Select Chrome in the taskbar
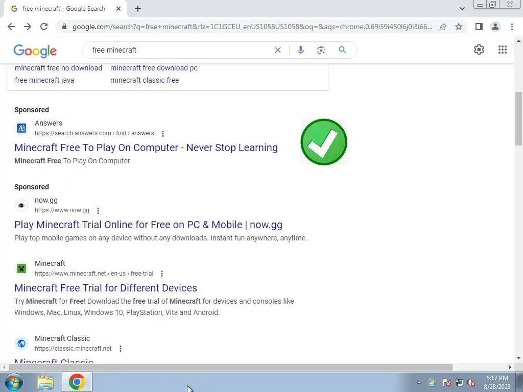The width and height of the screenshot is (523, 392). [77, 382]
